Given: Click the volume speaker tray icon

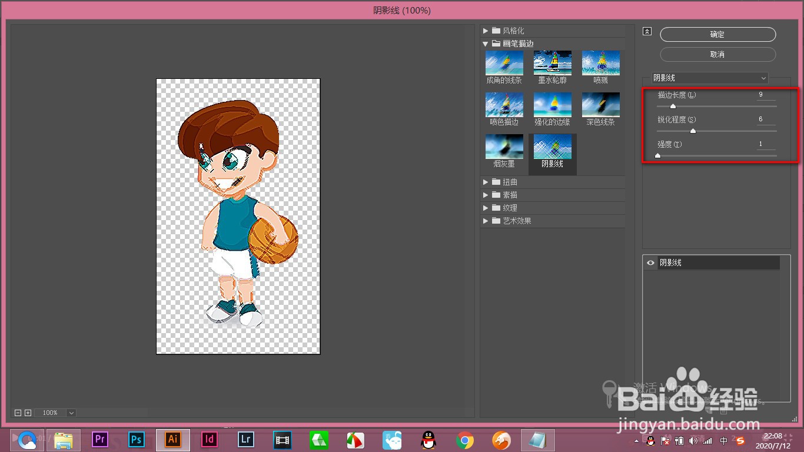Looking at the screenshot, I should [693, 441].
